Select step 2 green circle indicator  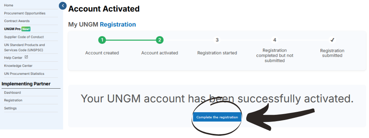pyautogui.click(x=159, y=40)
